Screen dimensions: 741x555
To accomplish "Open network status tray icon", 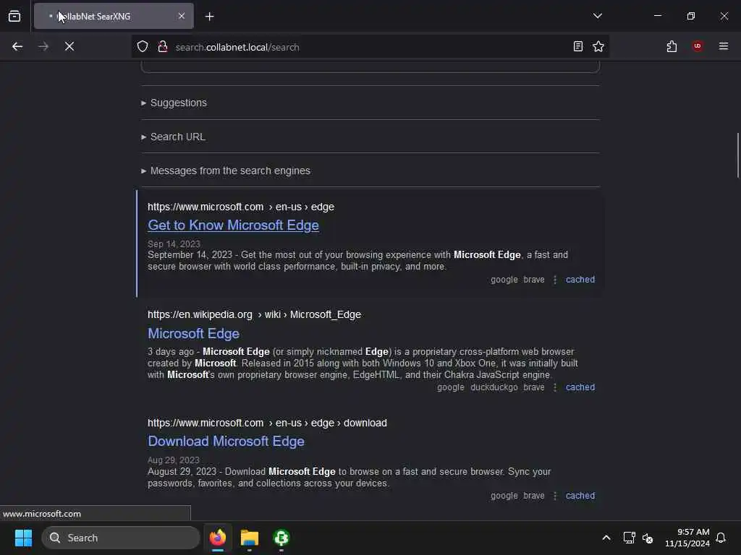I will tap(629, 538).
